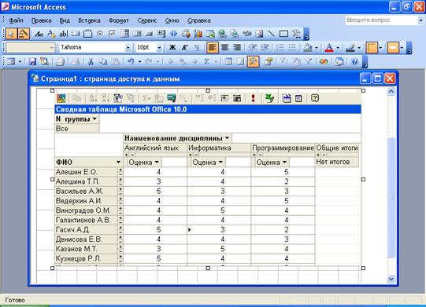Select the Rectangle drawing tool

(x=283, y=34)
